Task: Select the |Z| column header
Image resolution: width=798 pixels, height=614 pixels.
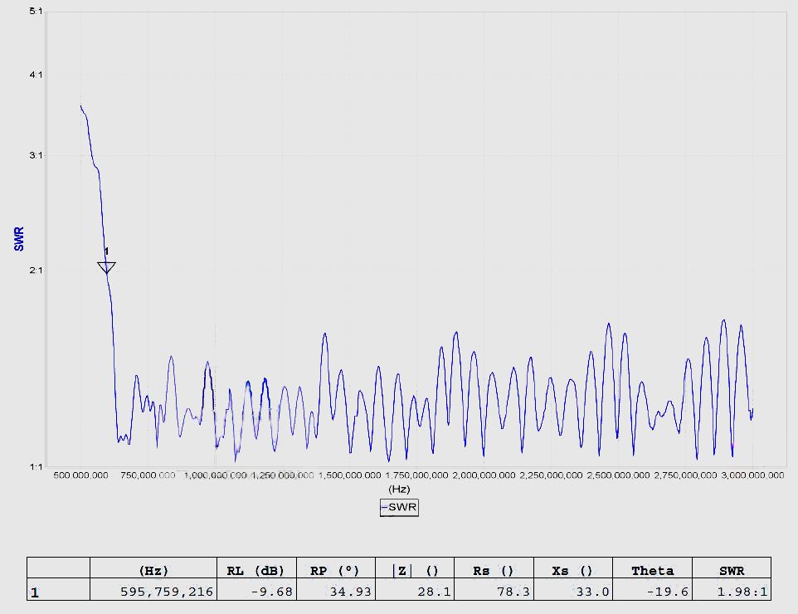Action: click(x=415, y=570)
